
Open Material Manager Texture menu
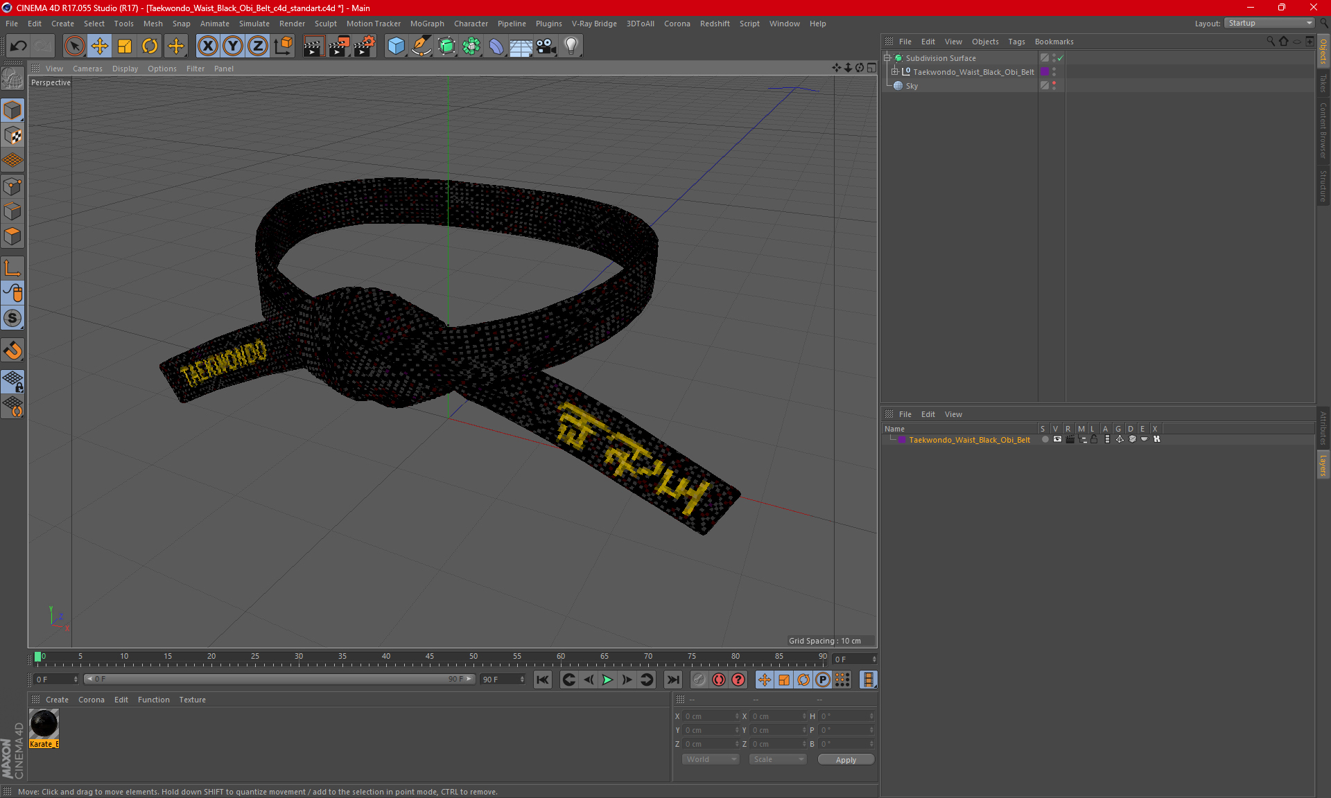(x=192, y=700)
